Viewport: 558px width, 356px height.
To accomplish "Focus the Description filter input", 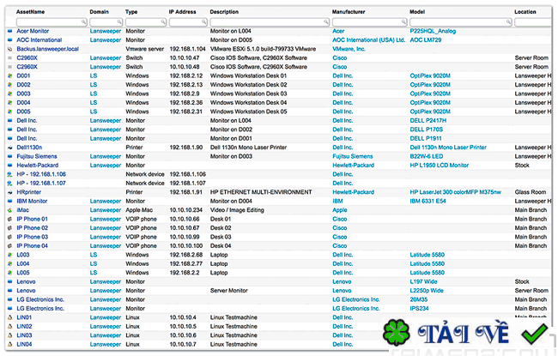I will tap(270, 22).
